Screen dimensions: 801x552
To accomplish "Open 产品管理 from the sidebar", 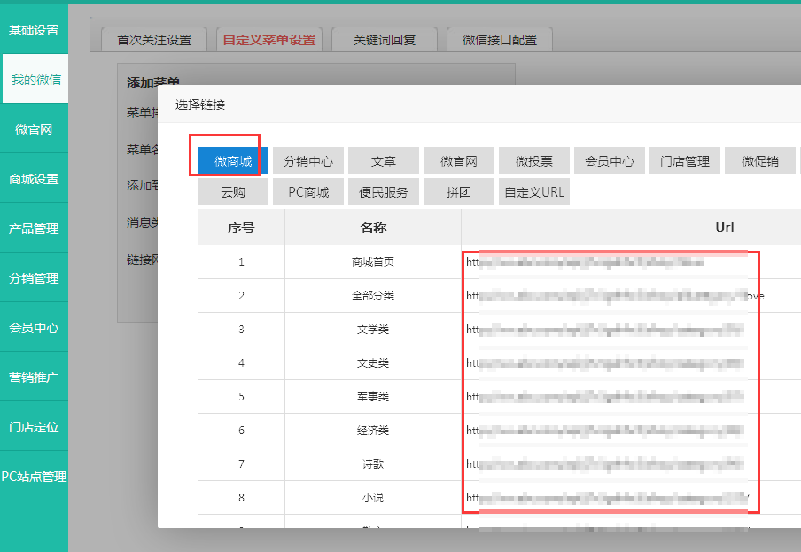I will click(34, 229).
